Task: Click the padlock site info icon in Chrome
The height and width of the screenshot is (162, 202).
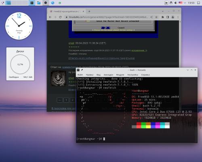Action: point(66,17)
